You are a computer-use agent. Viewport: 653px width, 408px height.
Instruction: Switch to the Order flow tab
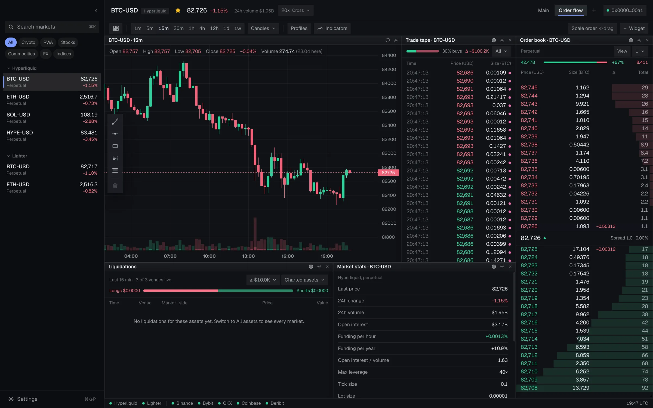[x=571, y=10]
